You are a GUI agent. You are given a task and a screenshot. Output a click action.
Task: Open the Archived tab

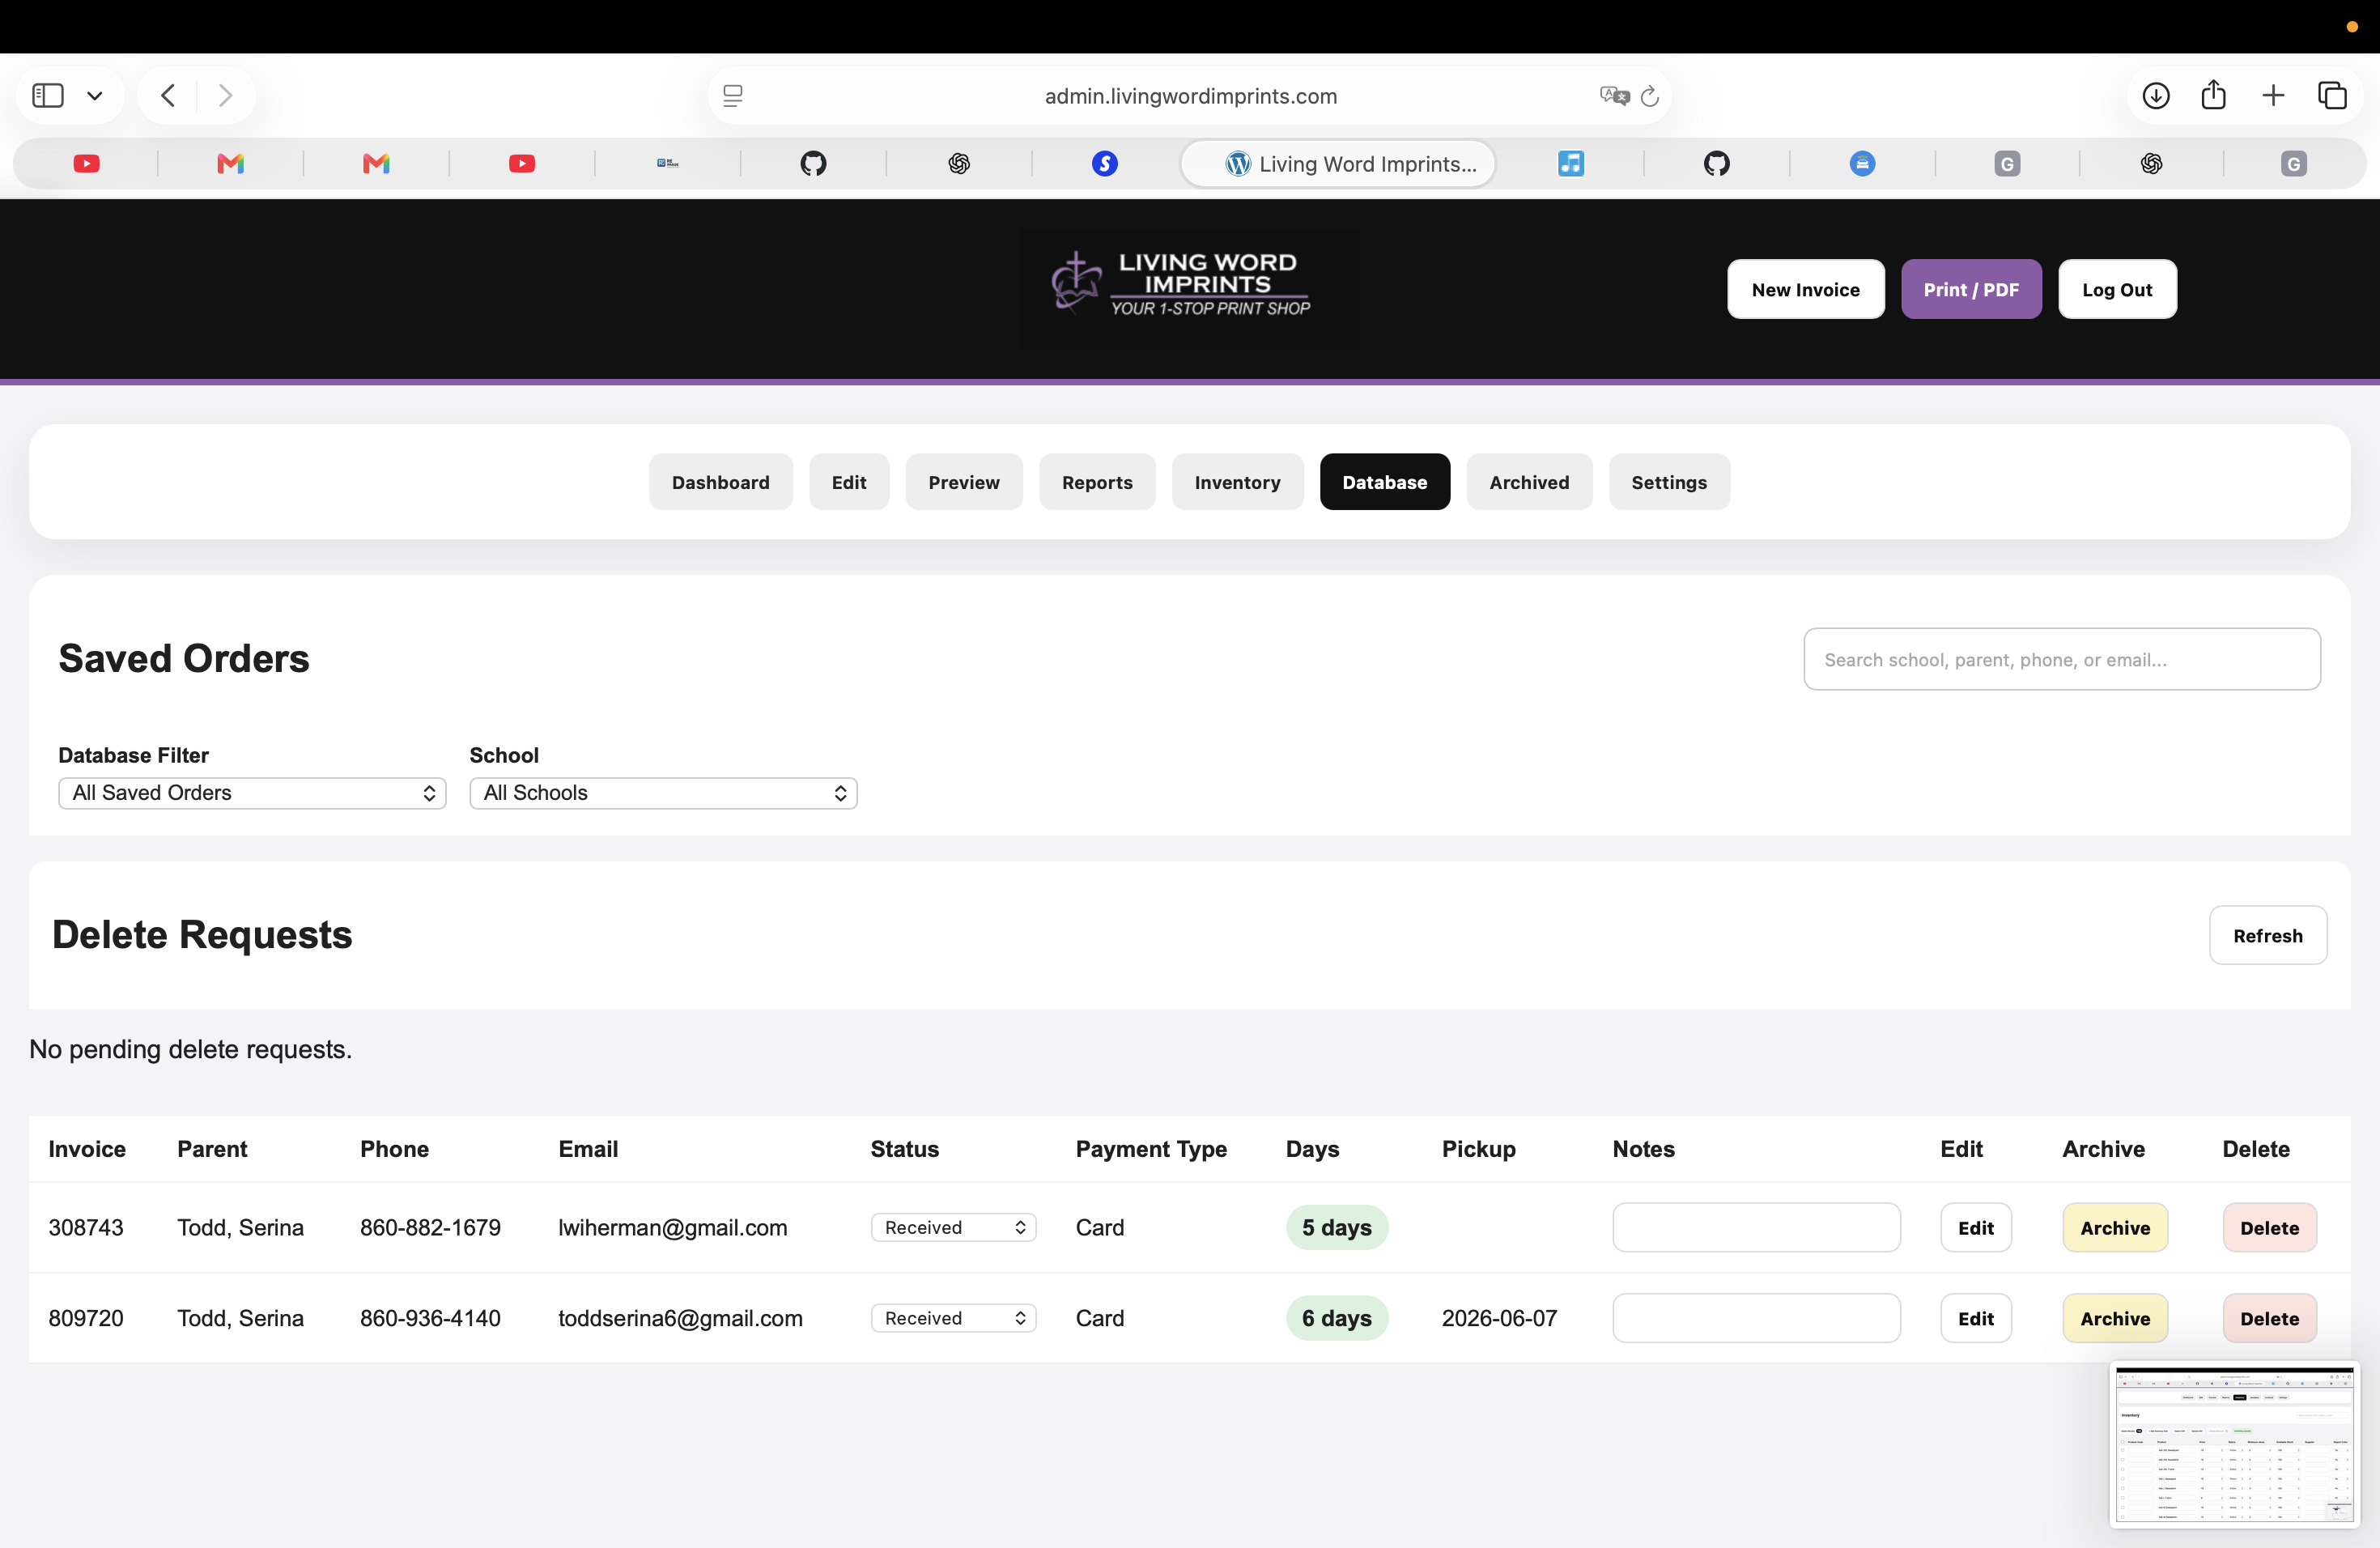(1528, 482)
